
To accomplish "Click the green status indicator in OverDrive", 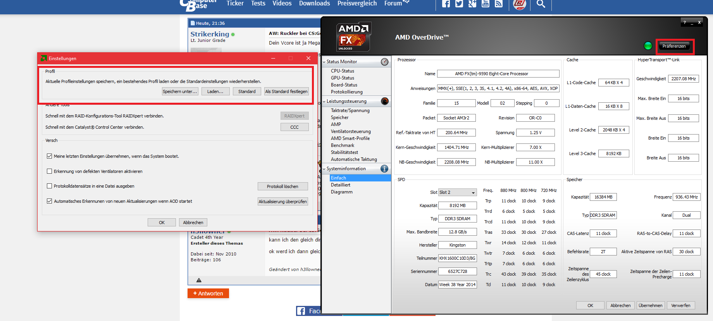I will coord(648,46).
